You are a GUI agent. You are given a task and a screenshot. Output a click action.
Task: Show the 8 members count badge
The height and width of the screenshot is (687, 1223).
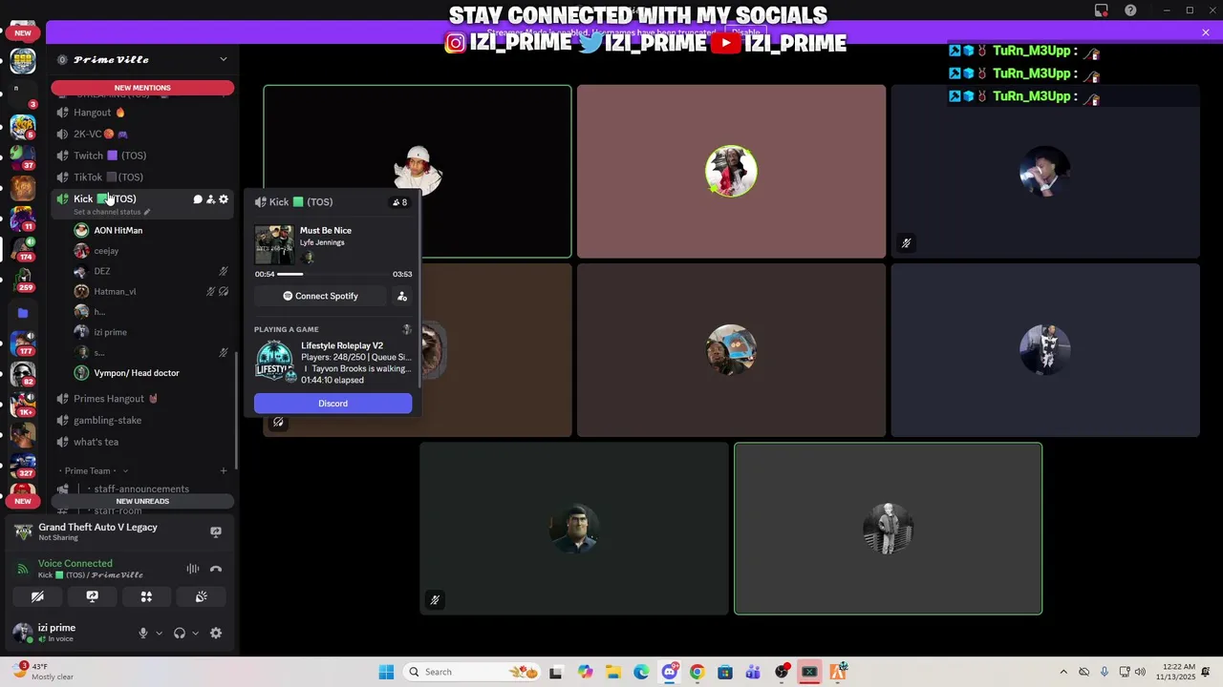[x=399, y=202]
